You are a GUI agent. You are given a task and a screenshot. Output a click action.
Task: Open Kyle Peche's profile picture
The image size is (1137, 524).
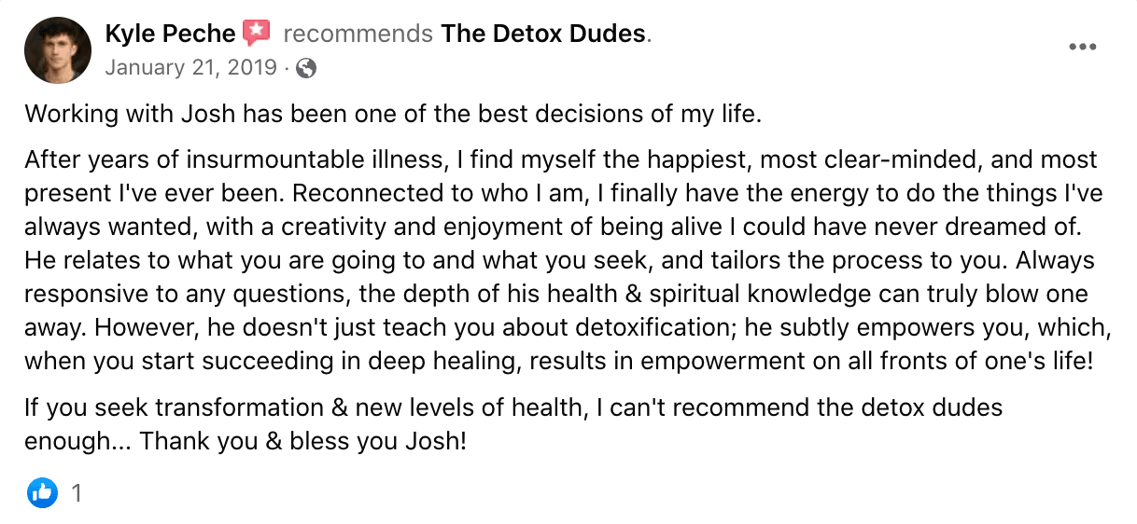pyautogui.click(x=58, y=50)
